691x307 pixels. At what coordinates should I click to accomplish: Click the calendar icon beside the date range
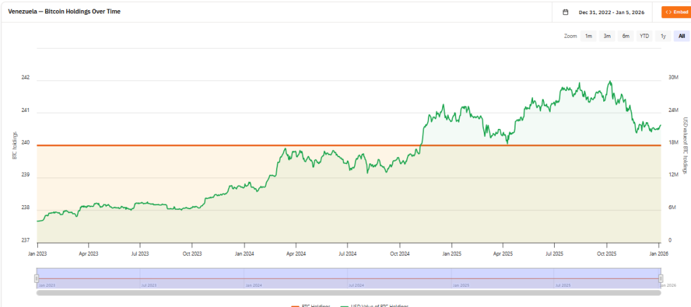point(565,12)
